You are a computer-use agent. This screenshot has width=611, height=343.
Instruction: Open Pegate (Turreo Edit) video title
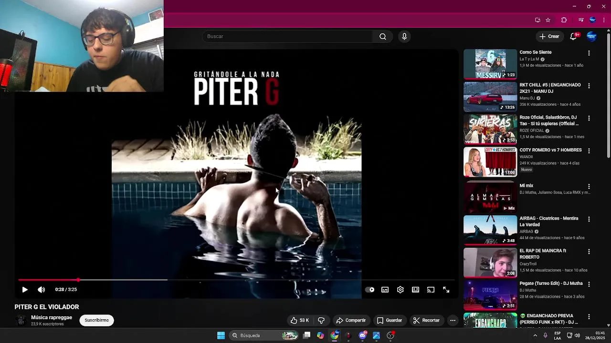(x=551, y=283)
